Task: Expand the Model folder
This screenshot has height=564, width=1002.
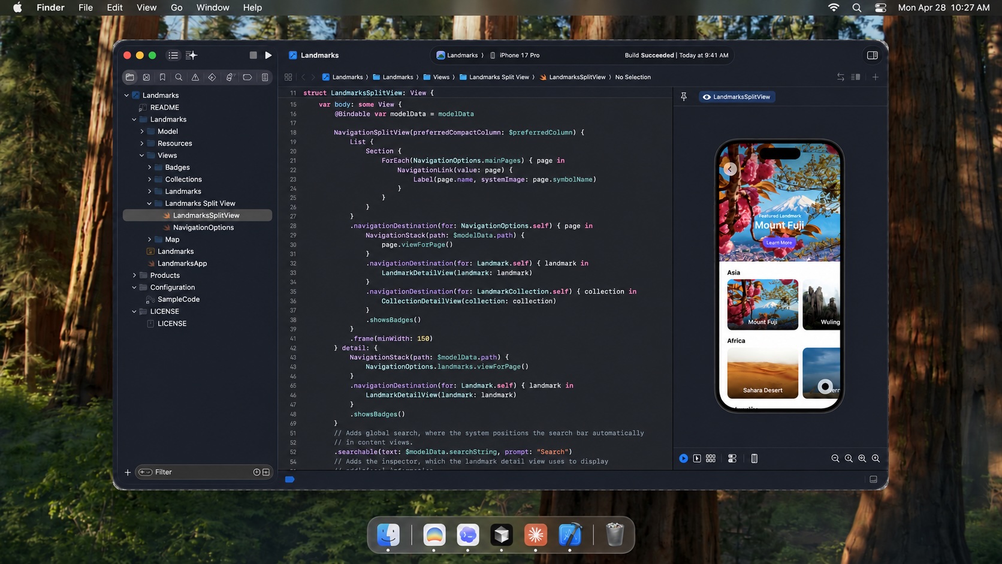Action: click(x=142, y=131)
